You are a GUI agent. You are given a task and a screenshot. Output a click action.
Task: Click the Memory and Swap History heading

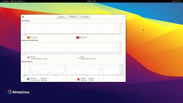pos(30,40)
